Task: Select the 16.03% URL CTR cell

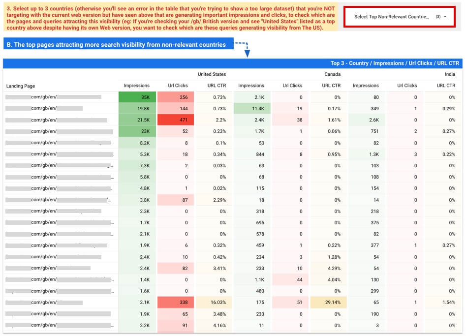Action: (214, 302)
